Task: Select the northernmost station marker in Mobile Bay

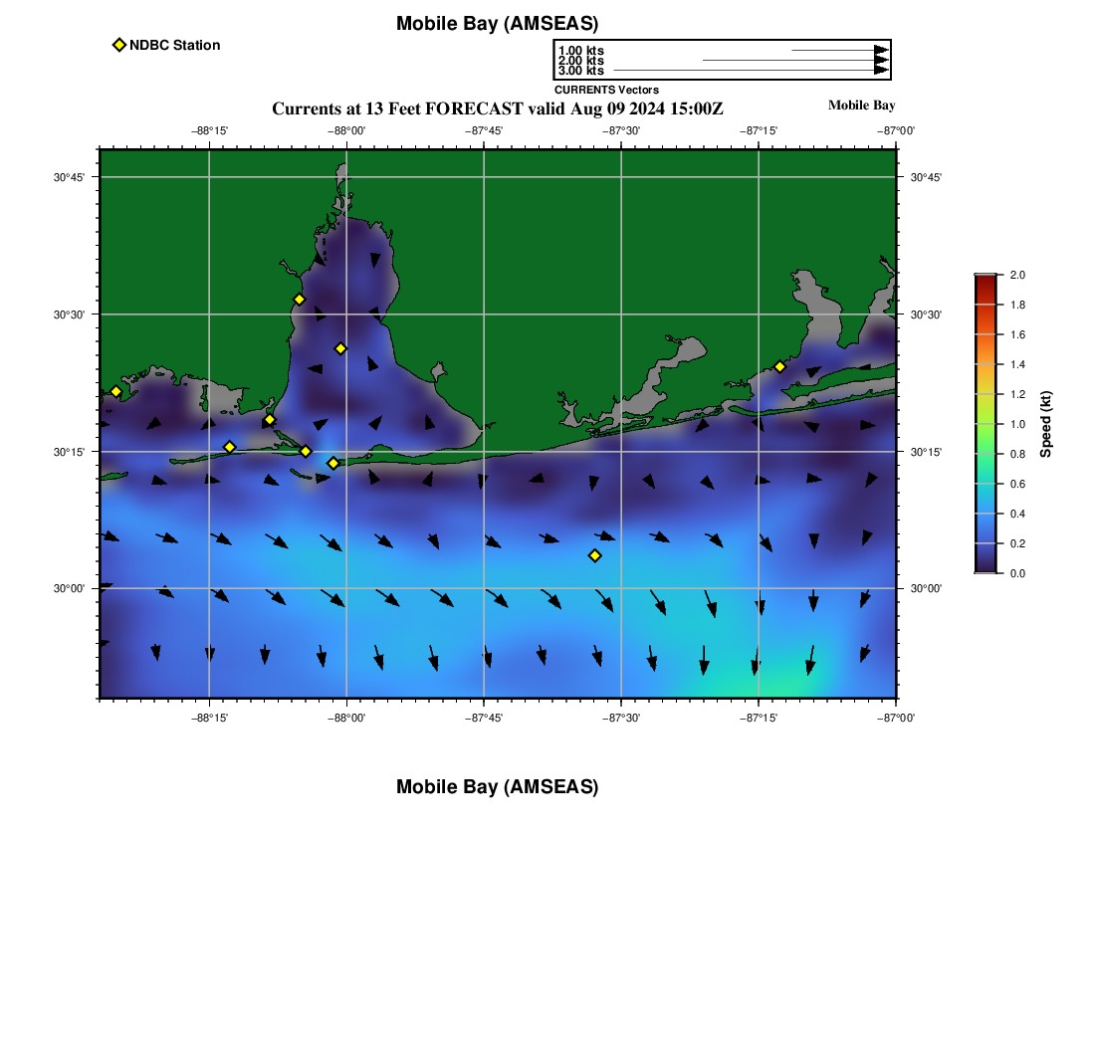Action: [299, 300]
